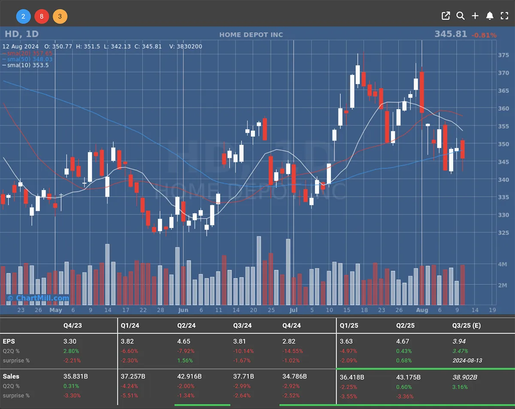Click the EPS row label
The height and width of the screenshot is (409, 515).
tap(9, 341)
